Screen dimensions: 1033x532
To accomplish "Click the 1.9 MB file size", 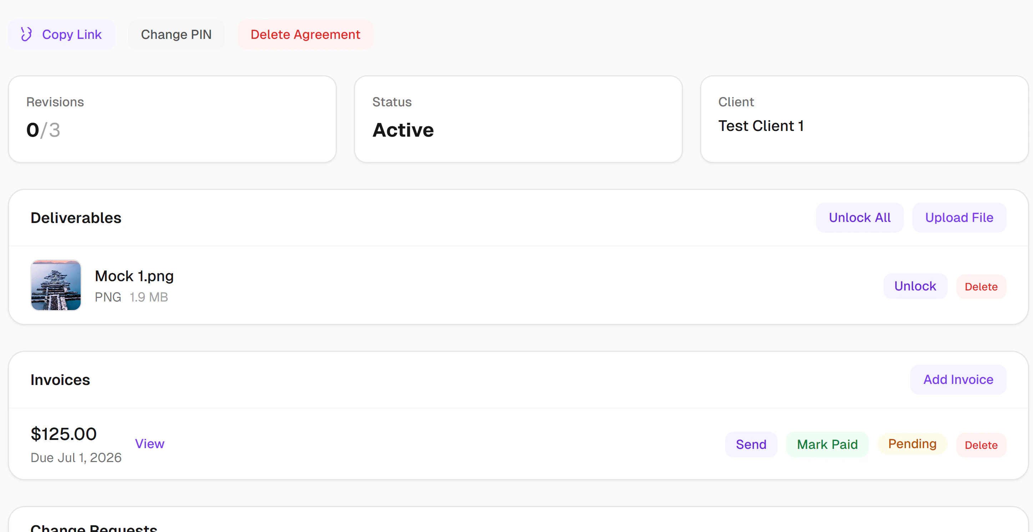I will (x=149, y=297).
